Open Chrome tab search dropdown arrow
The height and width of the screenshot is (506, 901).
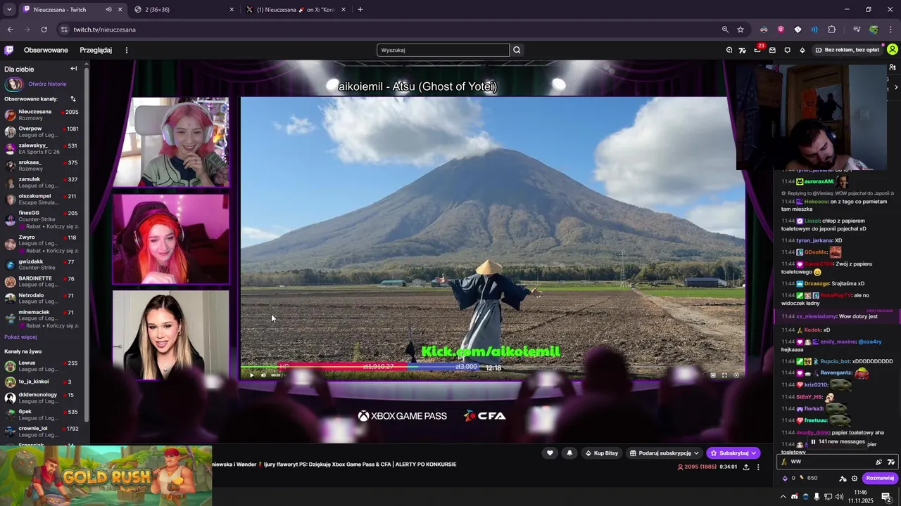(9, 10)
